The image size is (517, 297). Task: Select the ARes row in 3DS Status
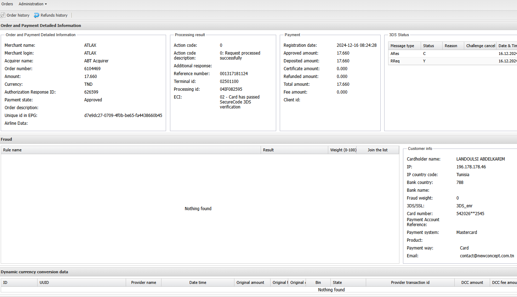point(395,54)
